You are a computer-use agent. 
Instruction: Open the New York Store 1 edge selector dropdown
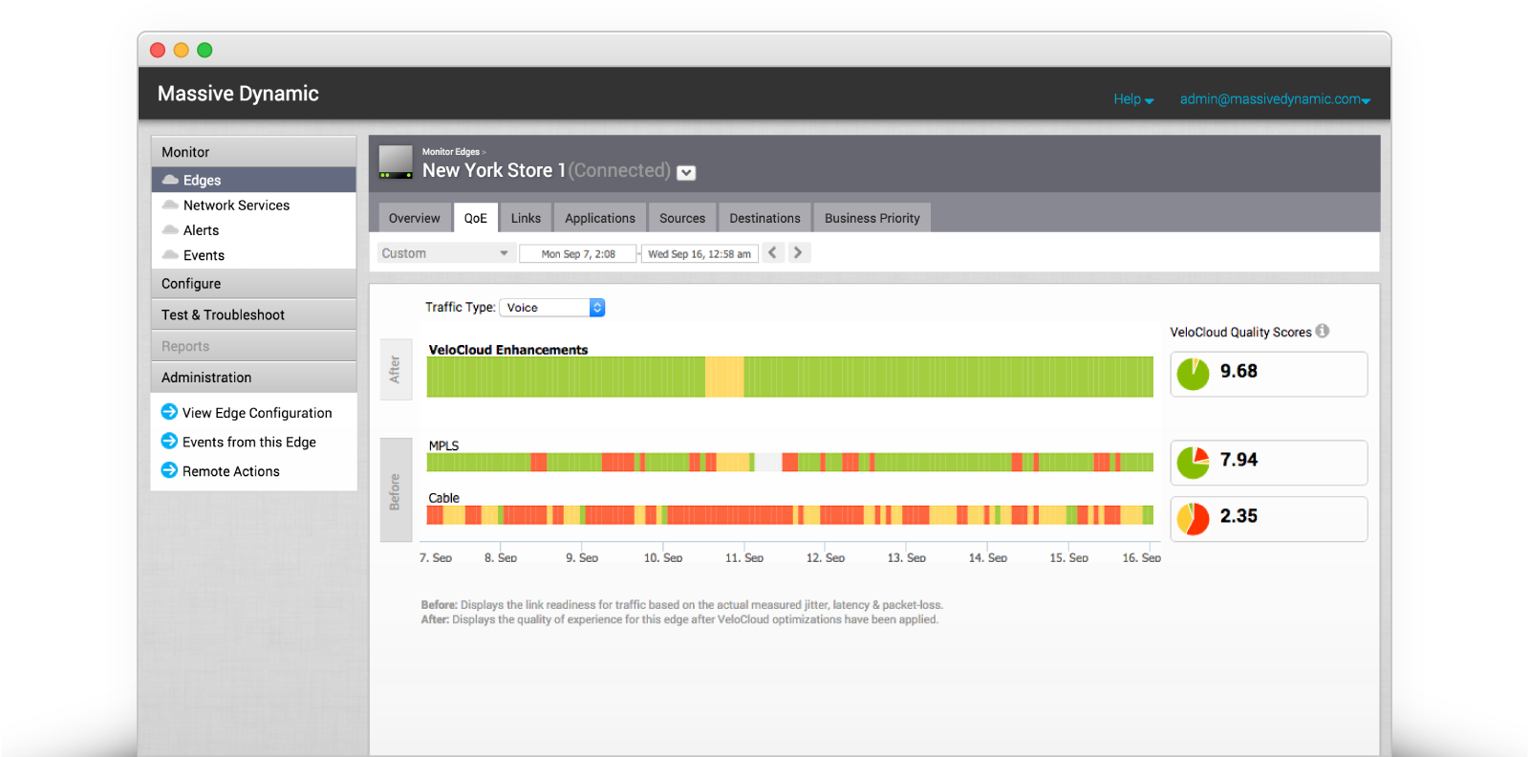tap(686, 173)
